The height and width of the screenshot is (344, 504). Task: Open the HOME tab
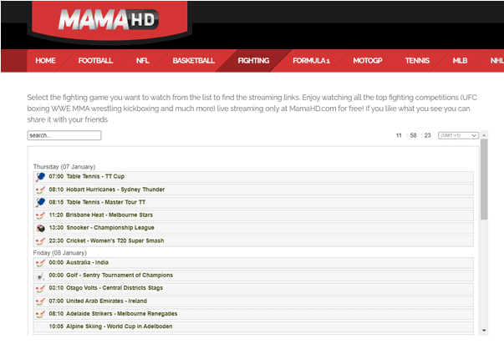pyautogui.click(x=45, y=61)
